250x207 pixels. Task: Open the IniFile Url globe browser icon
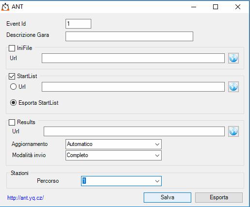233,58
